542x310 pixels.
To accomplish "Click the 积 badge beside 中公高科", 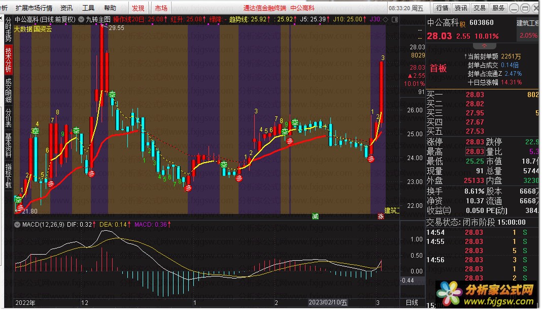I will 462,24.
